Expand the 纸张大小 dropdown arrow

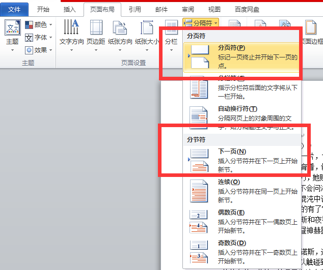(x=147, y=50)
